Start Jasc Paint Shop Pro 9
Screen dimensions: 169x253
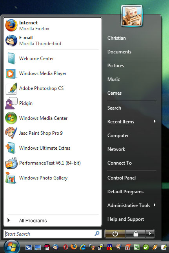point(53,133)
